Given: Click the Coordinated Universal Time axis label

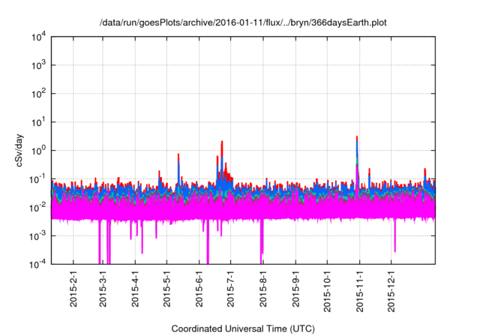Looking at the screenshot, I should click(x=243, y=328).
